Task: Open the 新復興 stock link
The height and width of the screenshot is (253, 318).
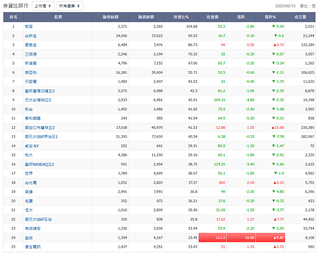Action: [x=31, y=63]
